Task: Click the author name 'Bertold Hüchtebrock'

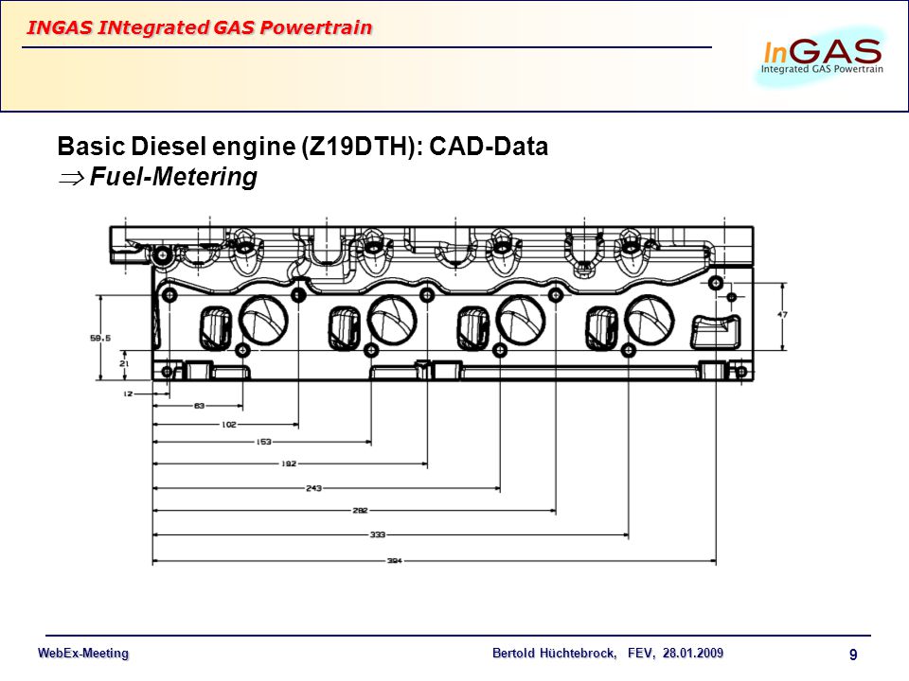Action: click(x=554, y=654)
